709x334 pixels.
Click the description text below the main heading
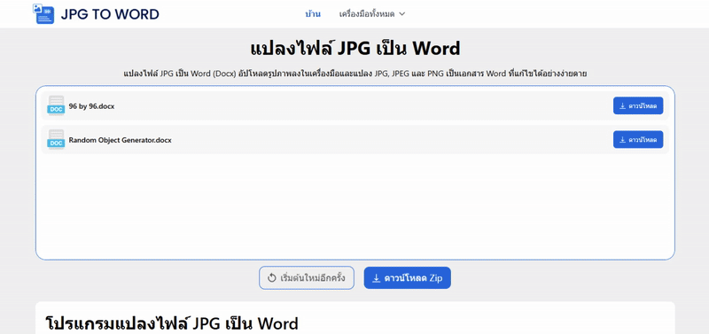355,74
